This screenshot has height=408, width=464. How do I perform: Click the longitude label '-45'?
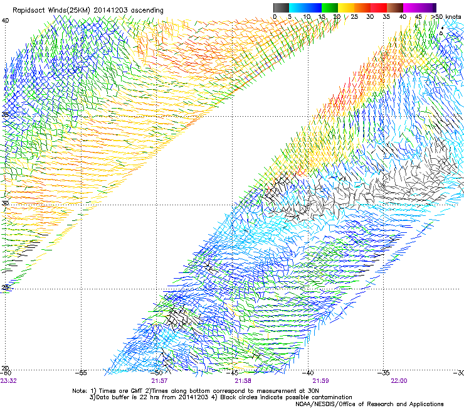[233, 373]
